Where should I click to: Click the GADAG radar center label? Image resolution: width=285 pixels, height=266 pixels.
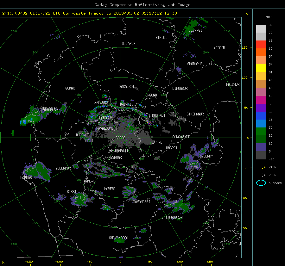pos(120,138)
